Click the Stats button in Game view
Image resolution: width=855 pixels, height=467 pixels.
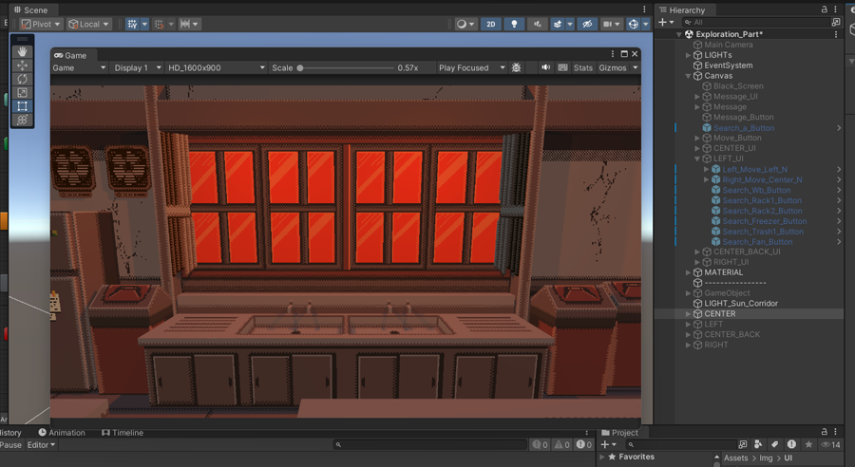tap(582, 68)
